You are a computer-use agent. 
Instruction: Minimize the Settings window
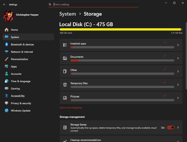coord(166,3)
